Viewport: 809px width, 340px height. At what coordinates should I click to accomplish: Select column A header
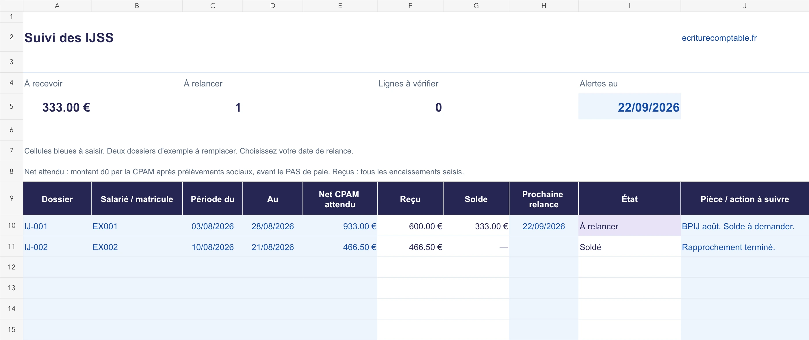click(x=57, y=6)
